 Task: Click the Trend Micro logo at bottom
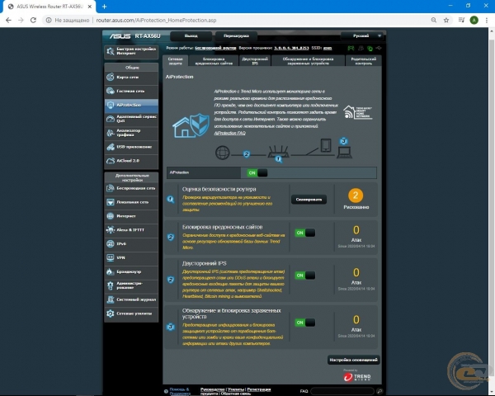point(357,377)
